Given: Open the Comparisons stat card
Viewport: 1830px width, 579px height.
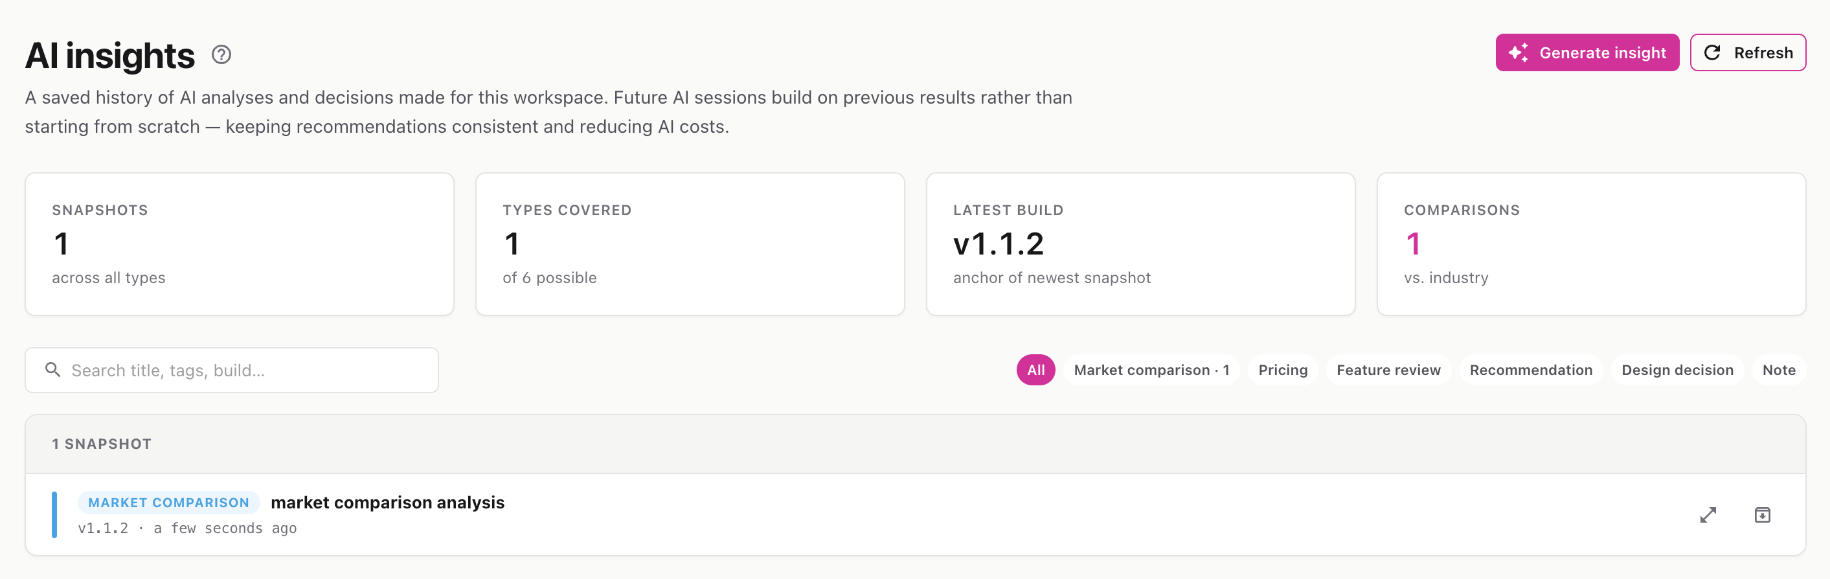Looking at the screenshot, I should point(1591,244).
